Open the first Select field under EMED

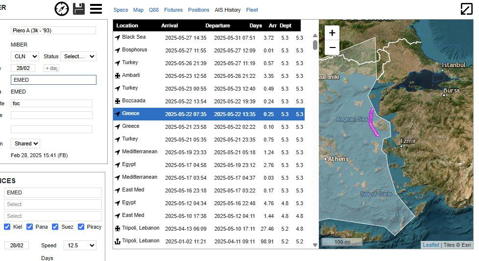tap(53, 204)
